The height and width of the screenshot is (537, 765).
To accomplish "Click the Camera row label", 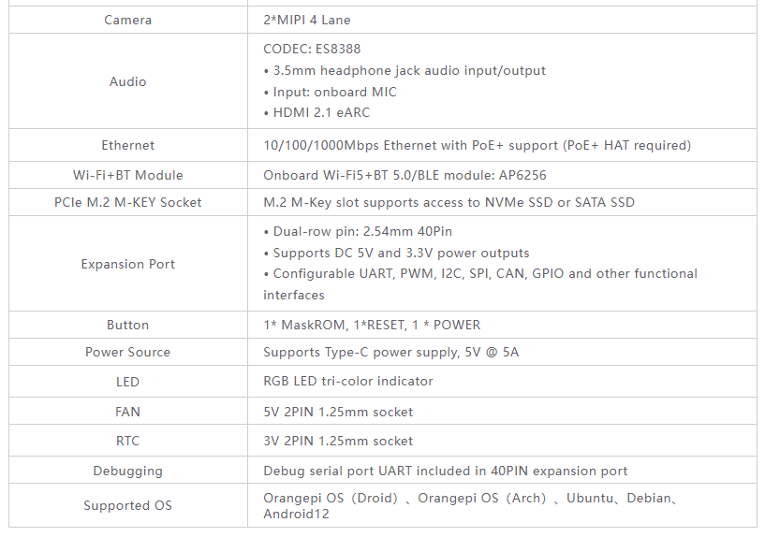I will coord(128,20).
